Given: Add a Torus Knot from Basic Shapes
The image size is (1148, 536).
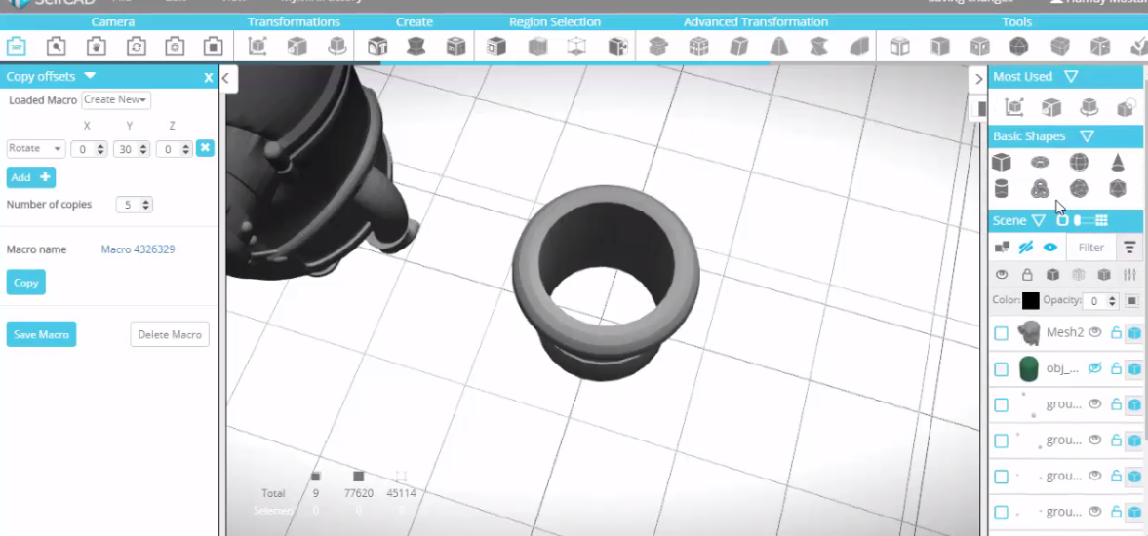Looking at the screenshot, I should click(1040, 189).
